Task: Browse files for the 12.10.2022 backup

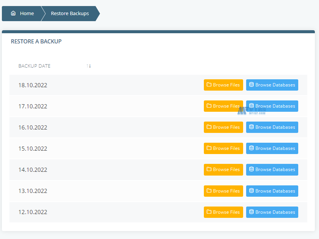Action: (x=223, y=212)
